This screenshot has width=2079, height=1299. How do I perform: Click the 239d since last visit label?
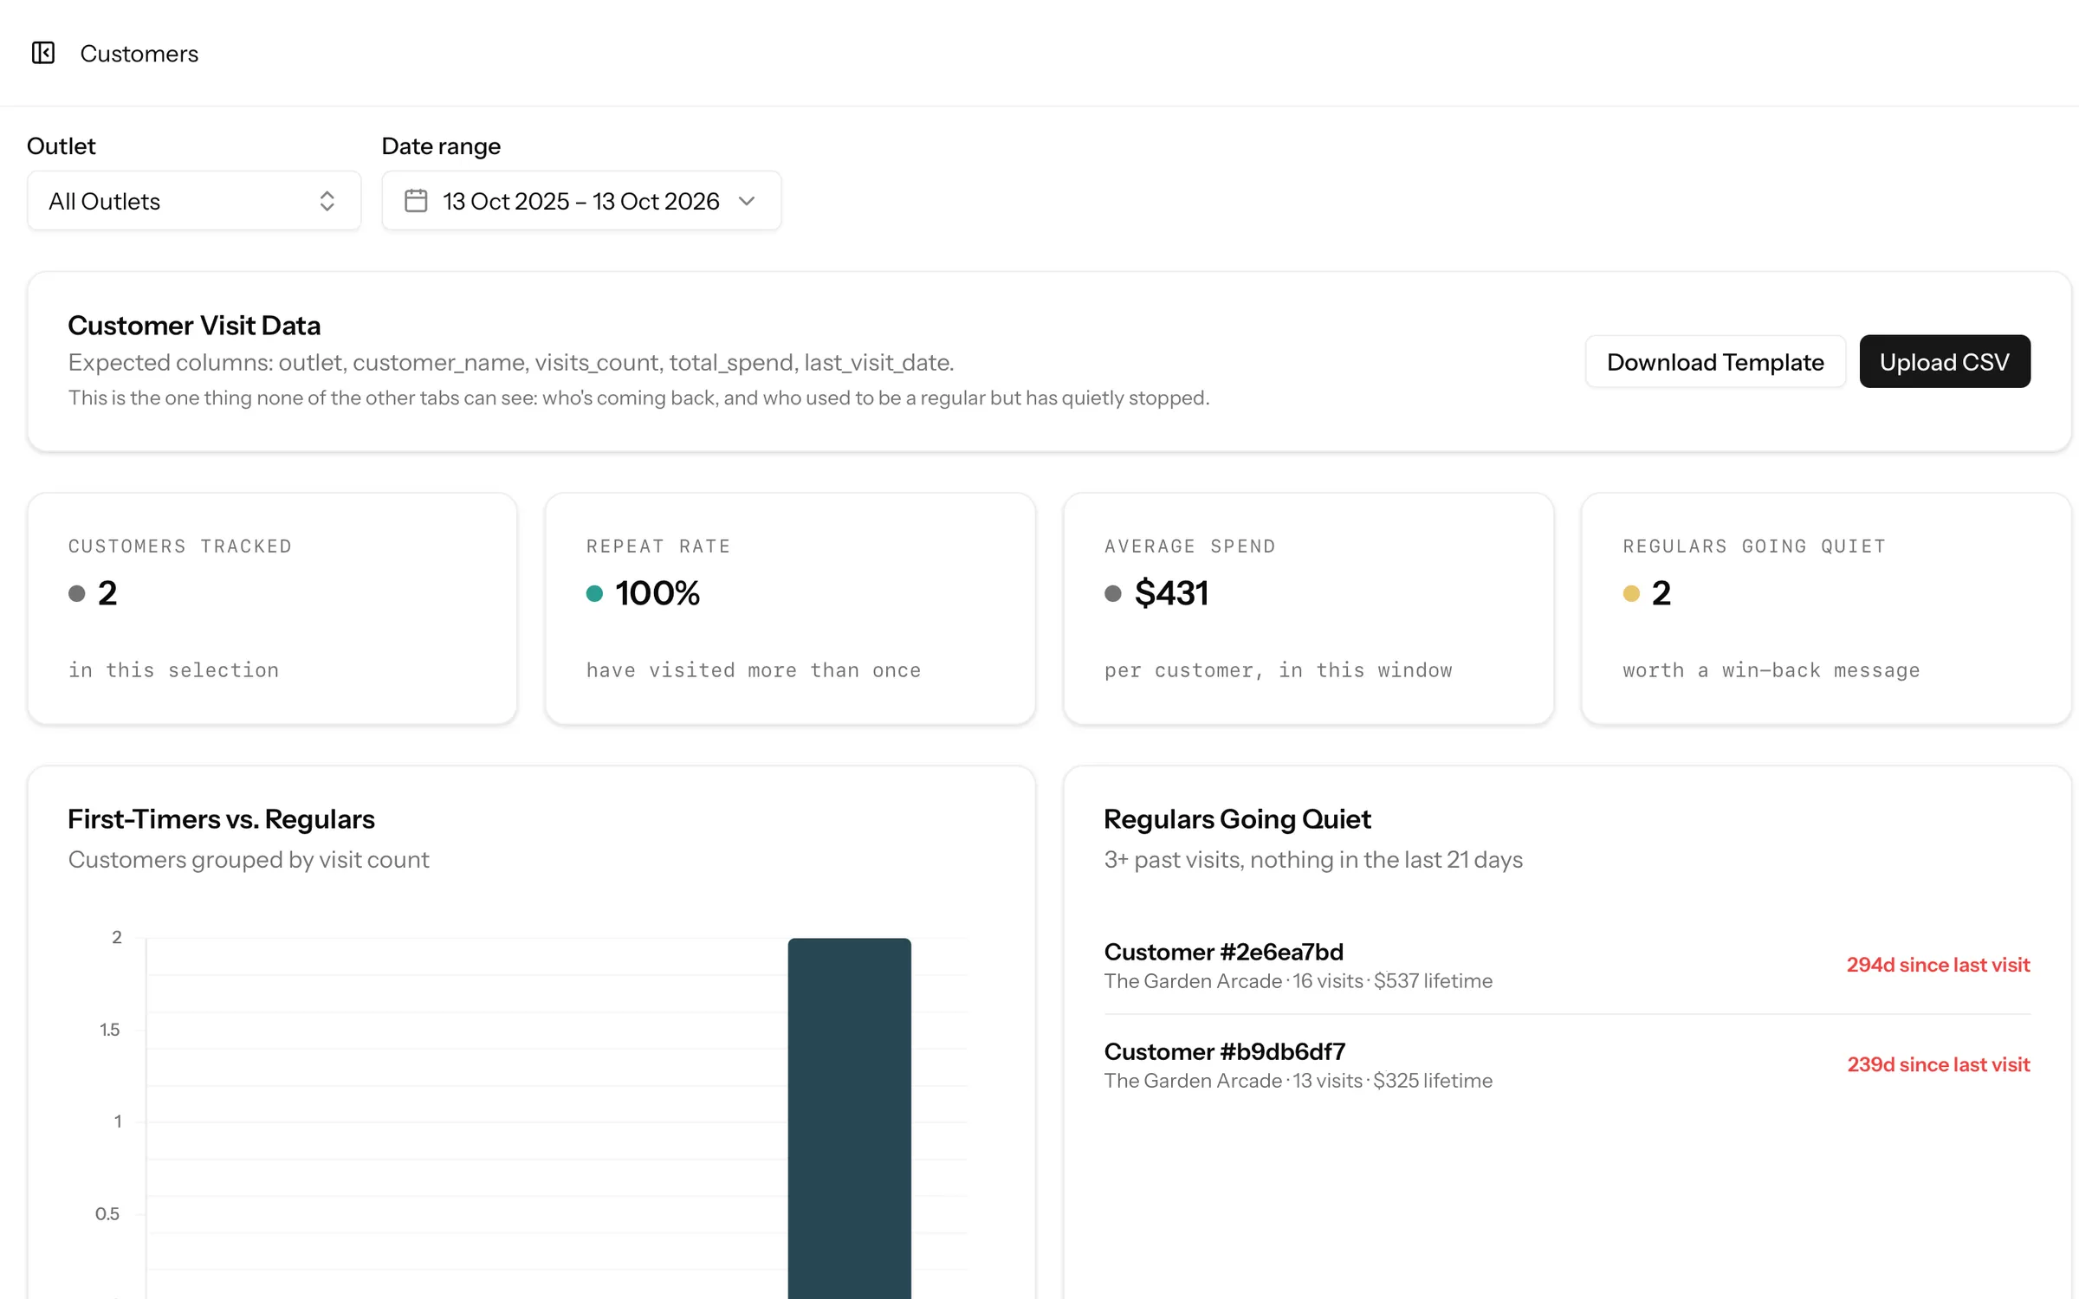(x=1939, y=1064)
